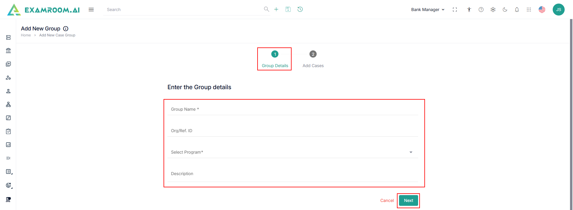Change language via US flag icon
Image resolution: width=573 pixels, height=210 pixels.
point(542,10)
